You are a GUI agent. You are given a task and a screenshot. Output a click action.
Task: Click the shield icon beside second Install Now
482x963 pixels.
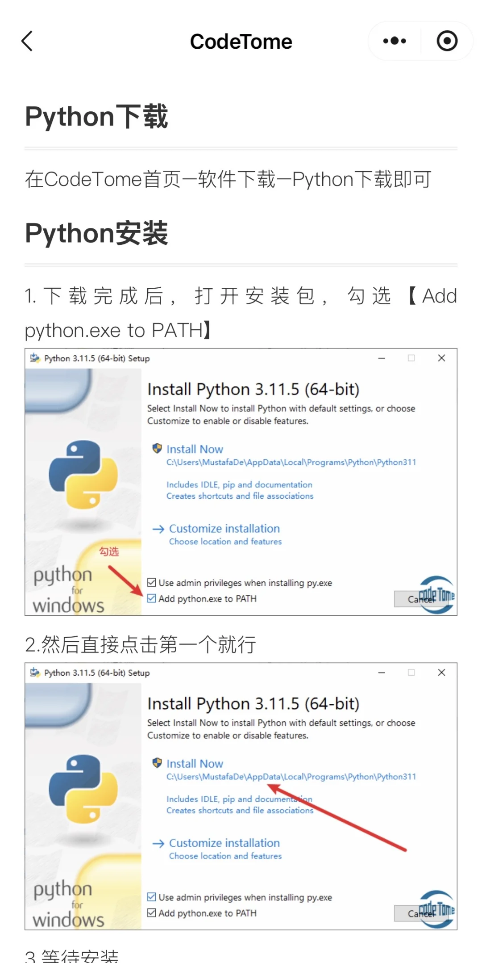[157, 763]
